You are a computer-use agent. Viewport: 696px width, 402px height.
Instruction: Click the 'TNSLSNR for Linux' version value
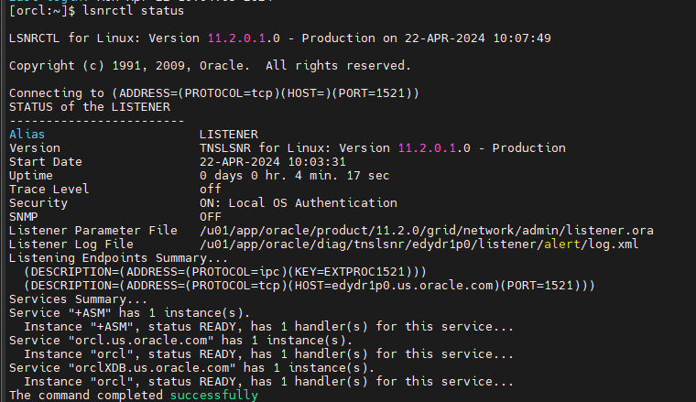pos(383,148)
